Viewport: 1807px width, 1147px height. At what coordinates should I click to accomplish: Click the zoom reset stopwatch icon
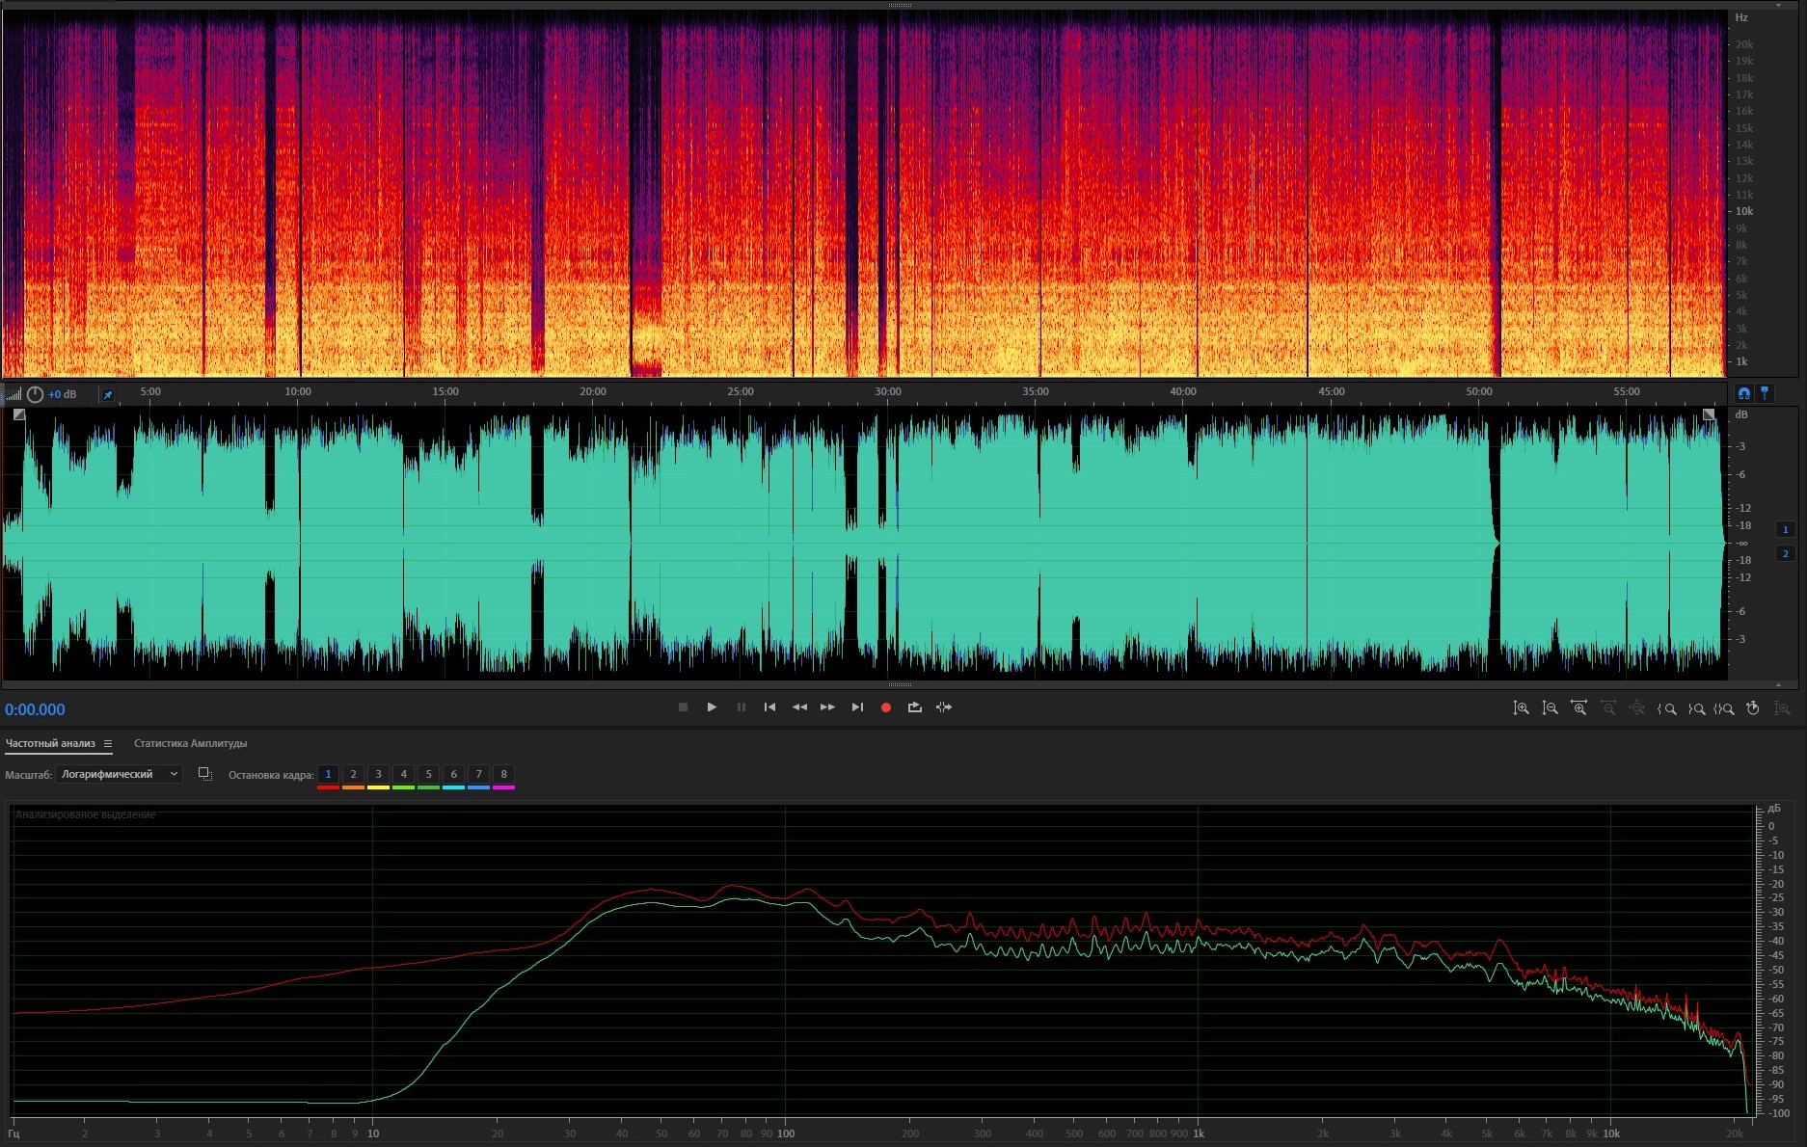pyautogui.click(x=1753, y=708)
